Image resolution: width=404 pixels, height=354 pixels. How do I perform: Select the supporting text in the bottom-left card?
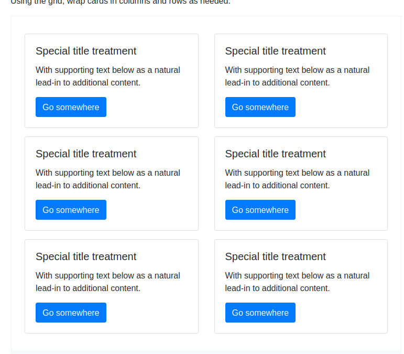pyautogui.click(x=107, y=282)
